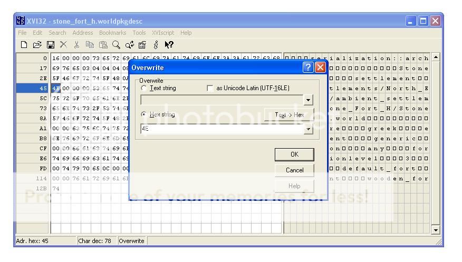462x262 pixels.
Task: Select the Text string radio button
Action: pyautogui.click(x=144, y=88)
